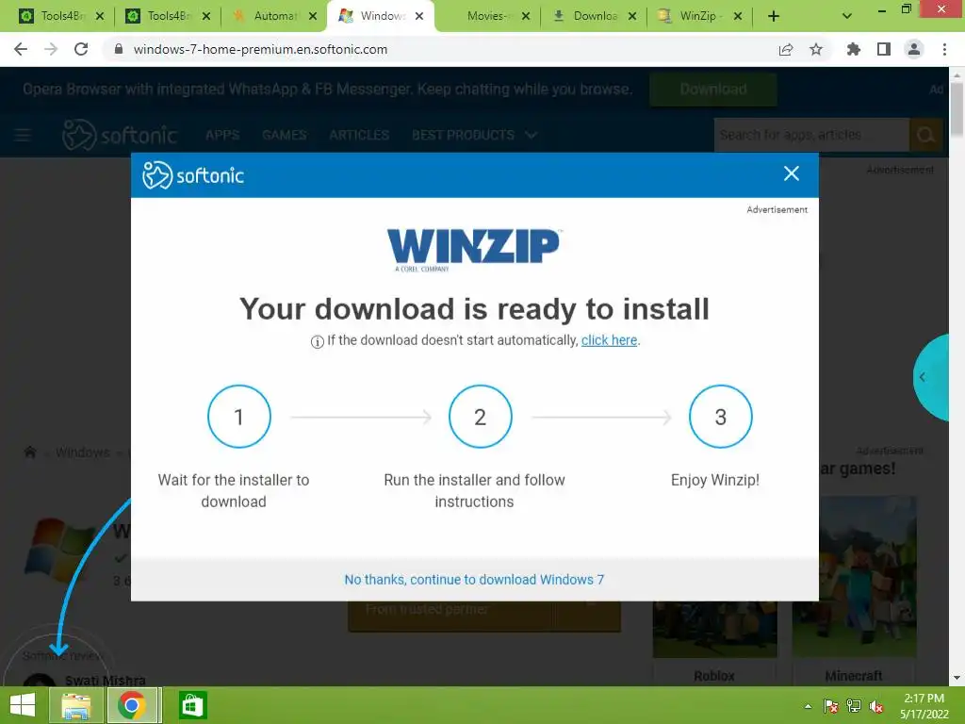The height and width of the screenshot is (724, 965).
Task: Open the Windows Start button
Action: click(23, 705)
